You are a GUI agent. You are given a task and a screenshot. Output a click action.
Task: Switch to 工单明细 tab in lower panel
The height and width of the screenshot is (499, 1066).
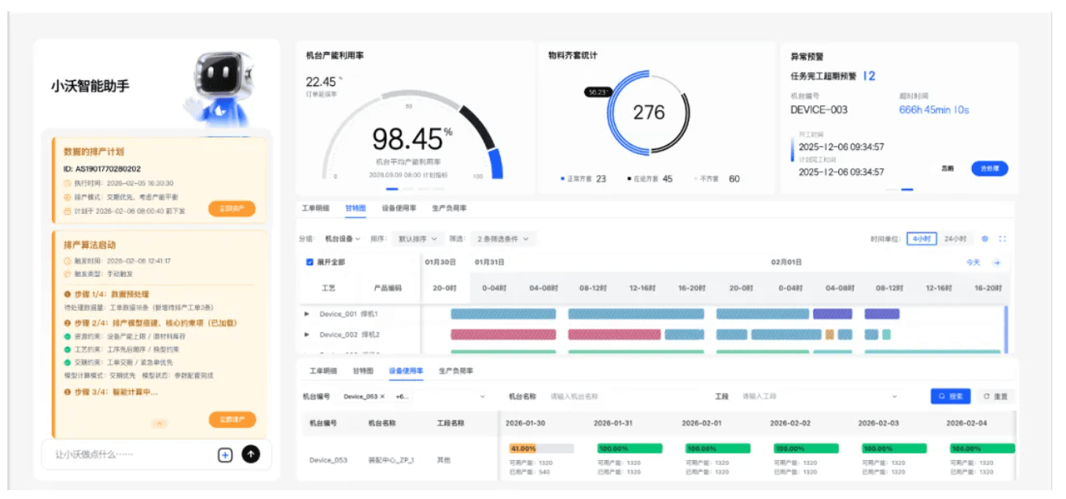click(x=323, y=371)
